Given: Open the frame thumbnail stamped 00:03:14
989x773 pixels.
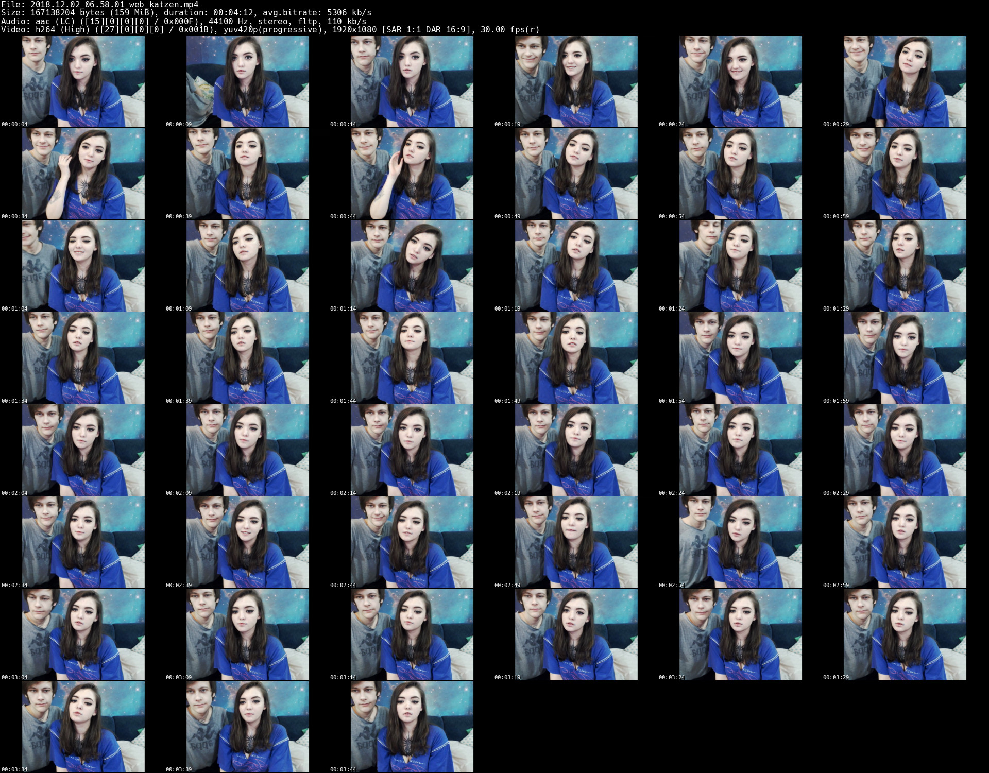Looking at the screenshot, I should coord(412,634).
